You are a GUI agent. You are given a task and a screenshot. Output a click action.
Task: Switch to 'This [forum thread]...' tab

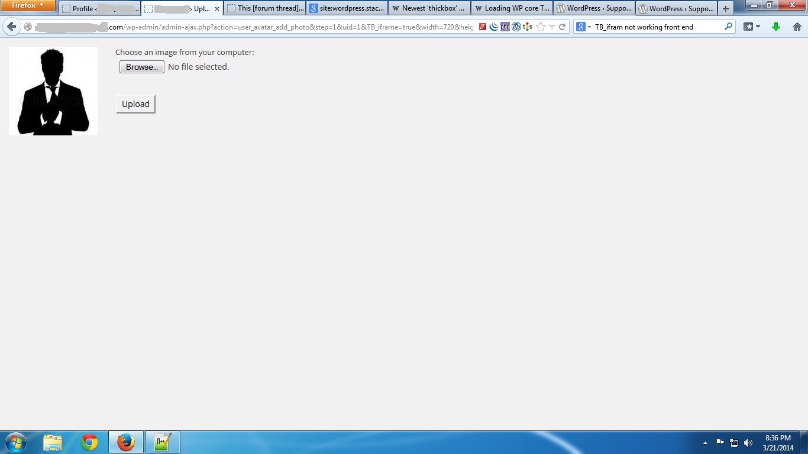[x=264, y=8]
